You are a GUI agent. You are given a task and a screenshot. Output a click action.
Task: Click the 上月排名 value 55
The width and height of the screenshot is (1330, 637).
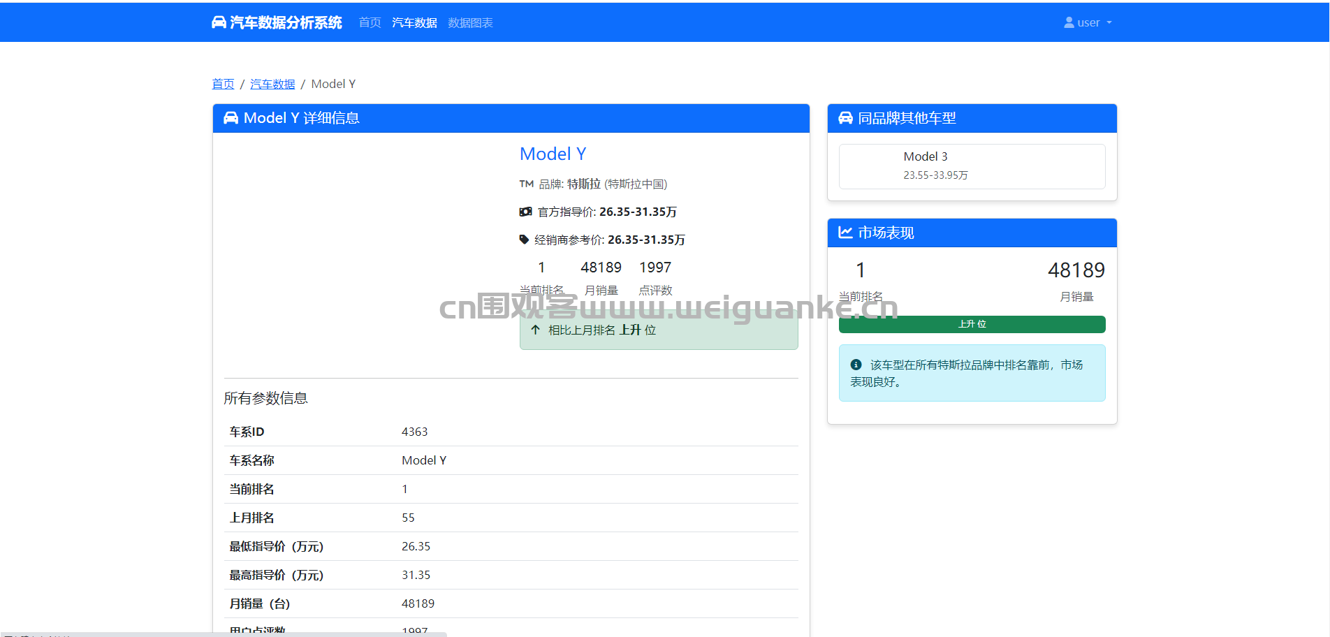click(408, 518)
